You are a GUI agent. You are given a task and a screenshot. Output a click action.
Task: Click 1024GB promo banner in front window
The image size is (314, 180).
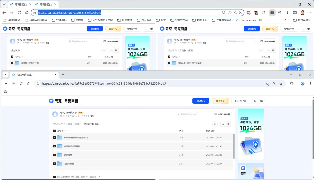coord(251,134)
